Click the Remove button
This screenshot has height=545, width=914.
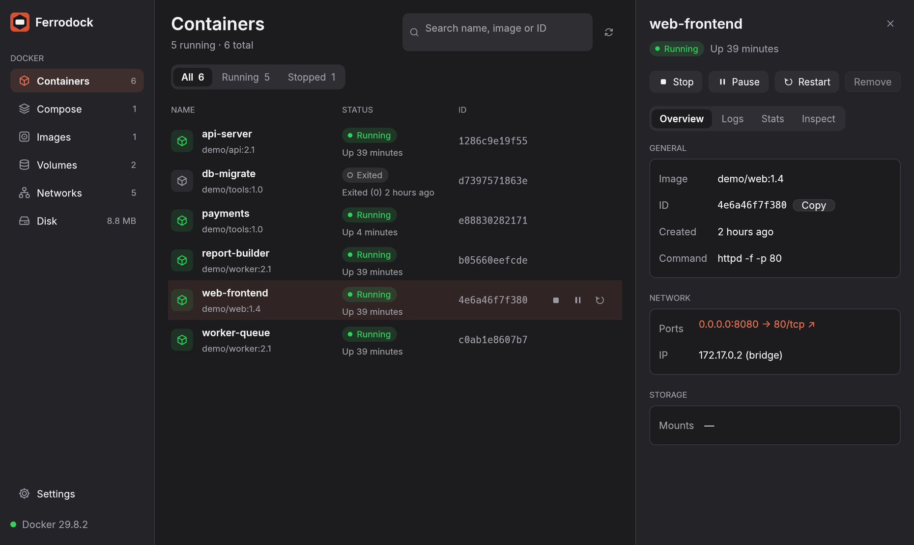point(872,82)
